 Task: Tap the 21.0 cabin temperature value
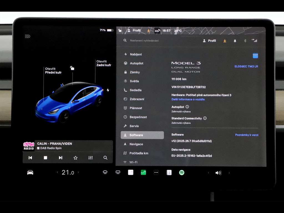click(68, 173)
